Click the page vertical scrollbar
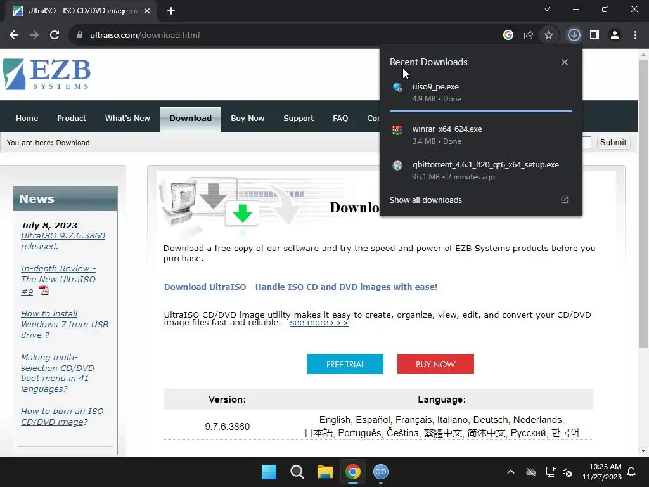This screenshot has width=649, height=487. click(643, 203)
